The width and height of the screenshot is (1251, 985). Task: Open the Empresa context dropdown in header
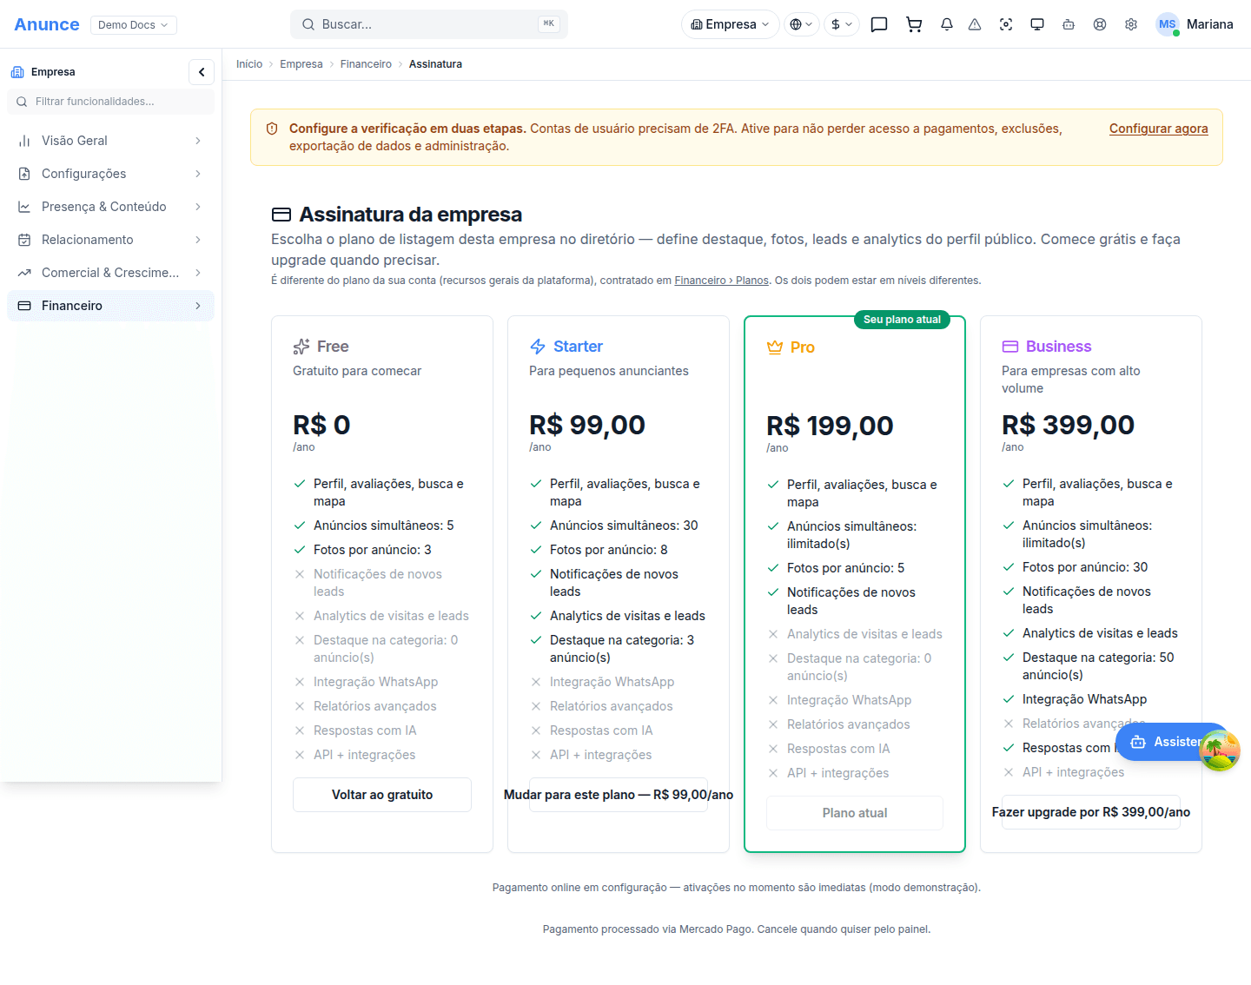click(731, 24)
